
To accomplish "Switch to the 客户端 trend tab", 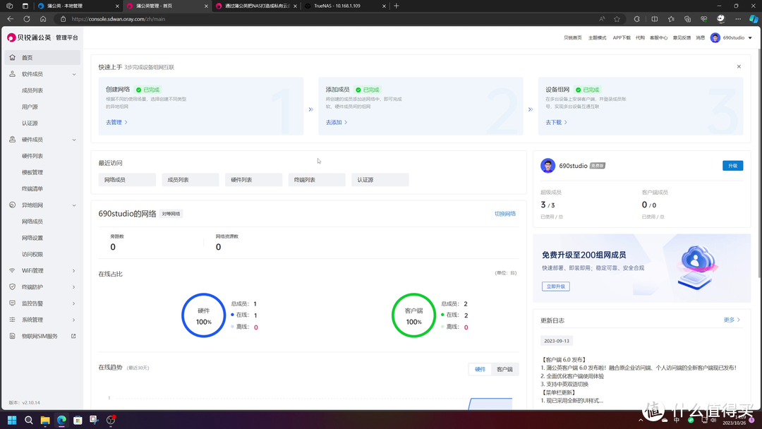I will click(x=504, y=369).
